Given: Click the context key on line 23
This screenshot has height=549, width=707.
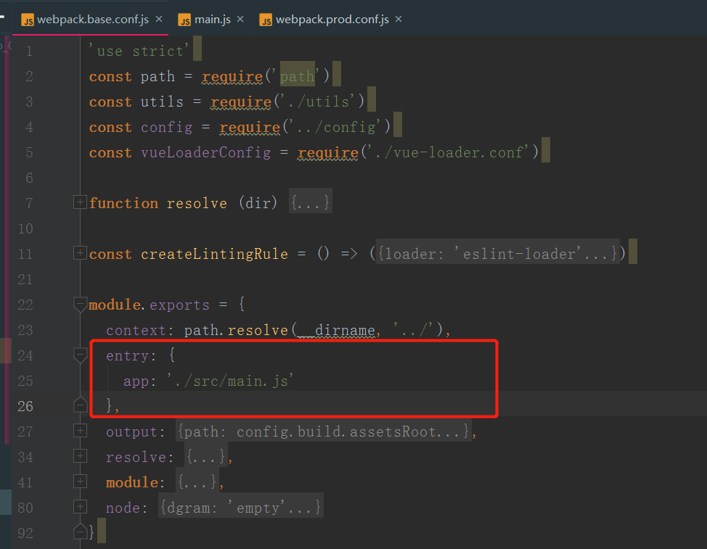Looking at the screenshot, I should coord(136,330).
